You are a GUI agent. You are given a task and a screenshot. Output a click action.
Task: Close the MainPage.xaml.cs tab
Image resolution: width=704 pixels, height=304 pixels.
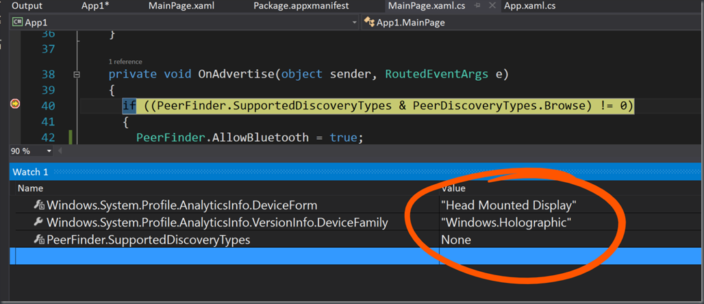(492, 6)
